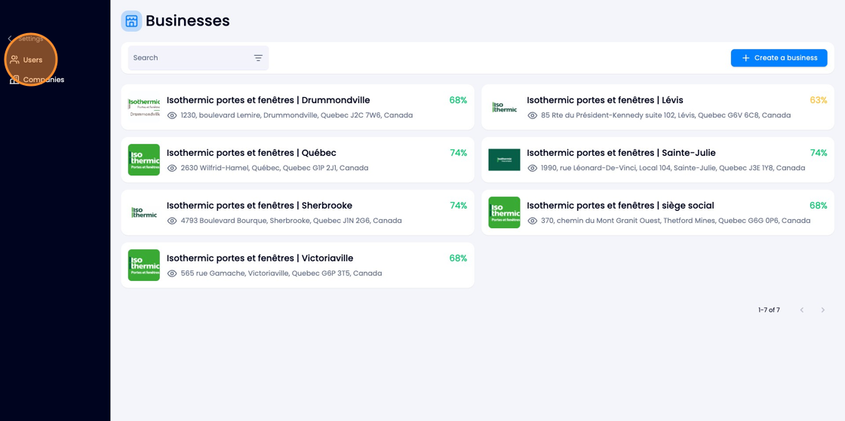Go back to Settings via chevron
This screenshot has height=421, width=845.
click(x=10, y=38)
